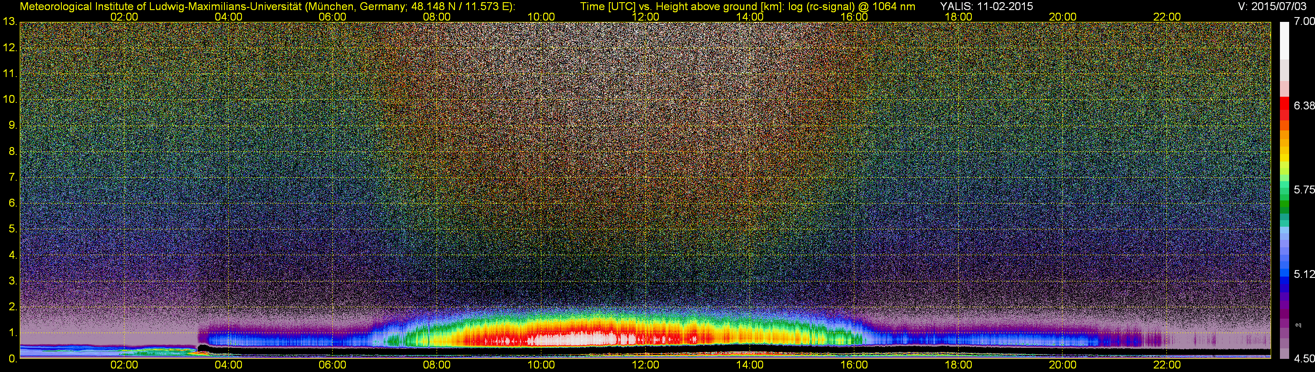
Task: Select the 04:00 tick on bottom time axis
Action: pos(228,365)
